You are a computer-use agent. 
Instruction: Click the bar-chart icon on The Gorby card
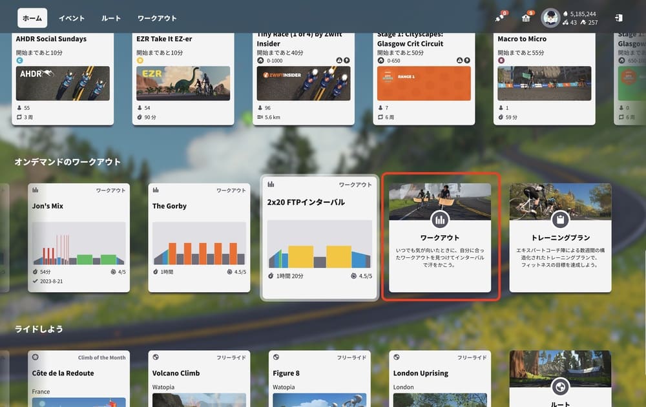pyautogui.click(x=156, y=190)
